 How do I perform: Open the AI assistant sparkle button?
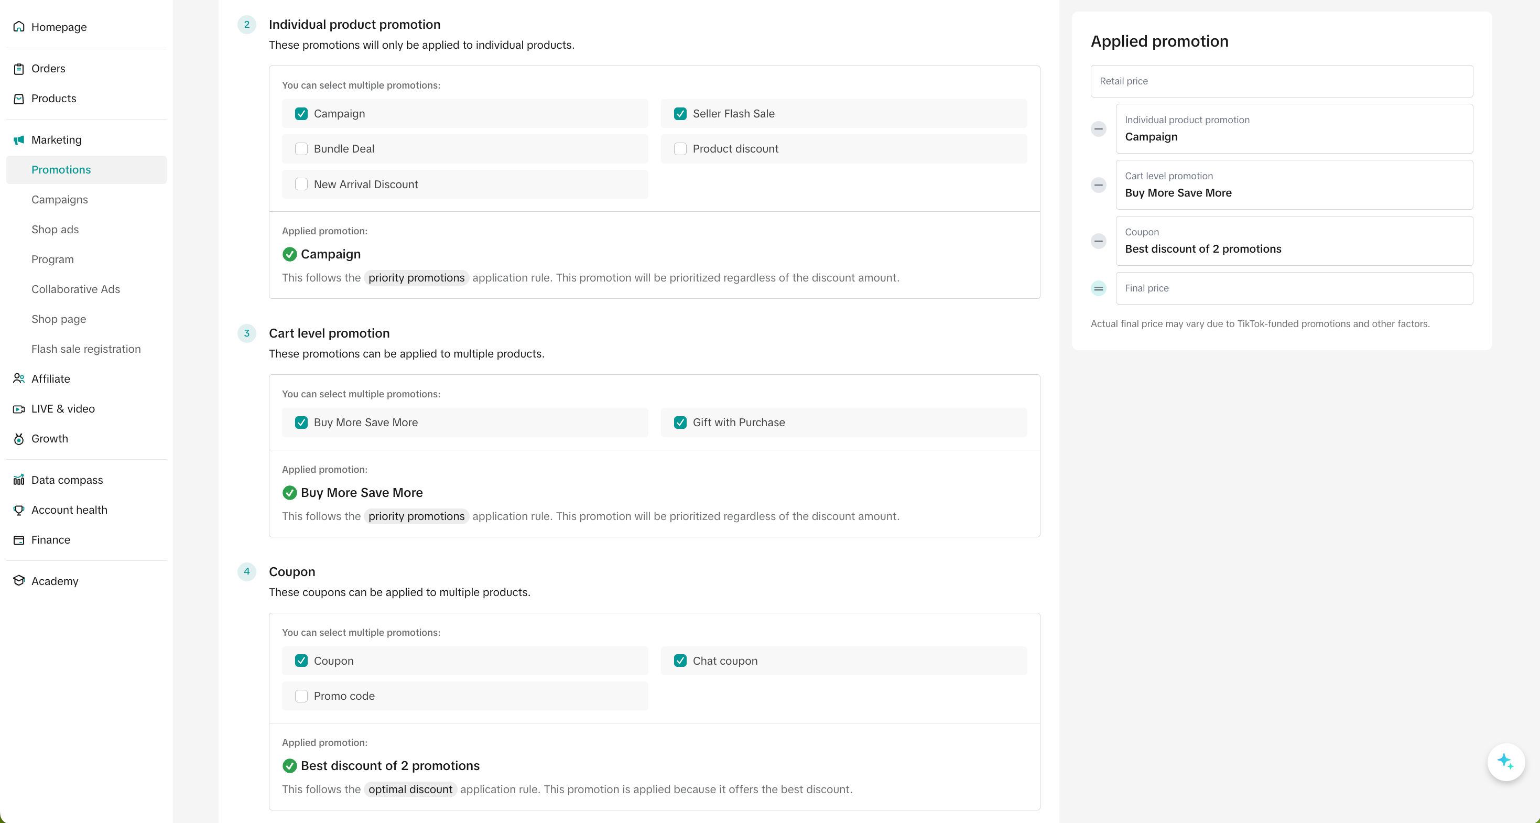pyautogui.click(x=1505, y=762)
